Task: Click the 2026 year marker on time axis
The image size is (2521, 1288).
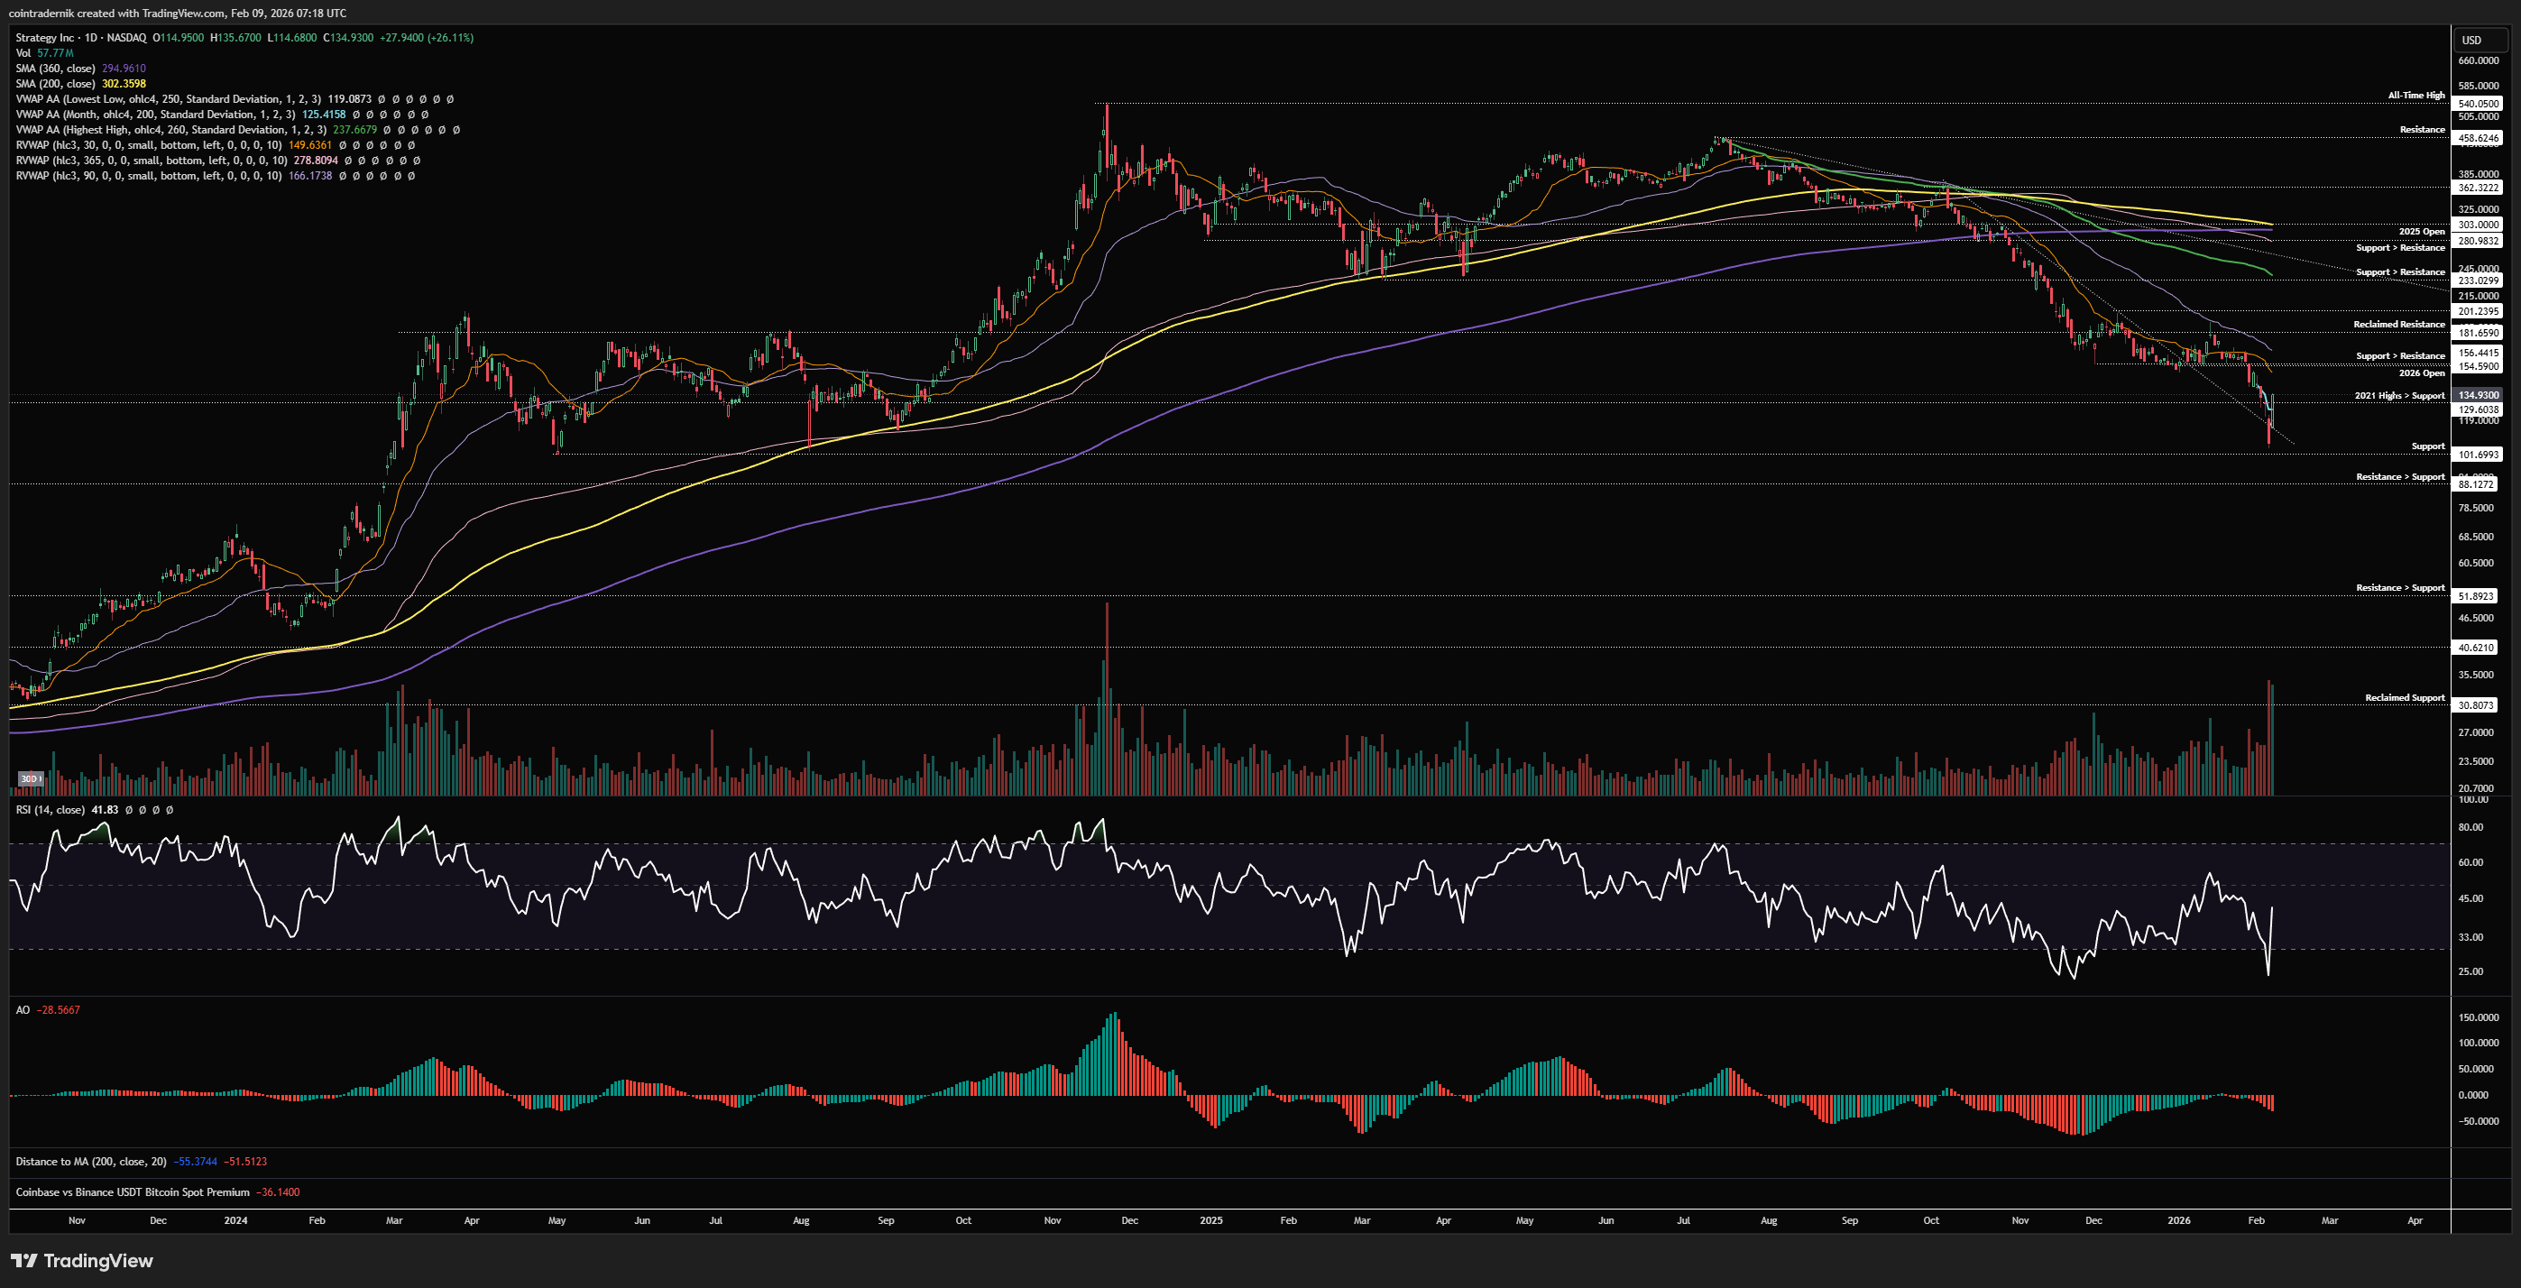Action: (x=2178, y=1220)
